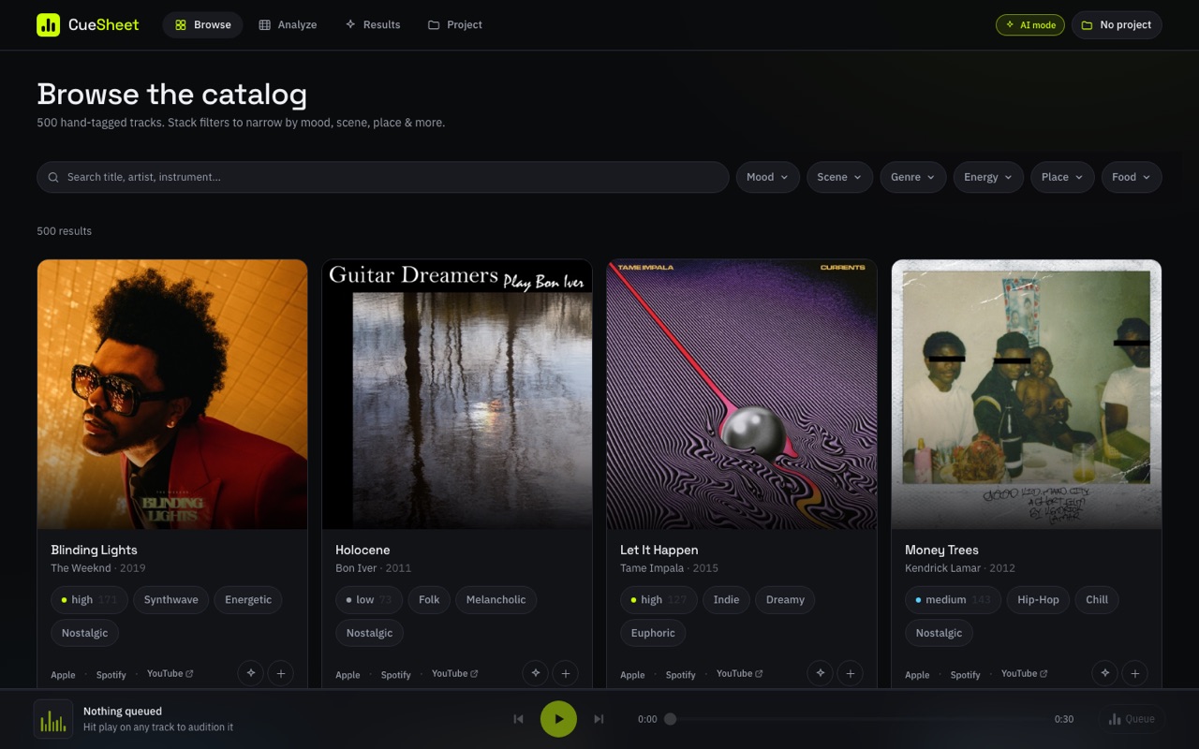Switch to the Project tab
The width and height of the screenshot is (1199, 749).
coord(455,25)
